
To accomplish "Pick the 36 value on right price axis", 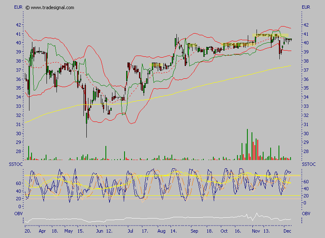I will point(306,79).
